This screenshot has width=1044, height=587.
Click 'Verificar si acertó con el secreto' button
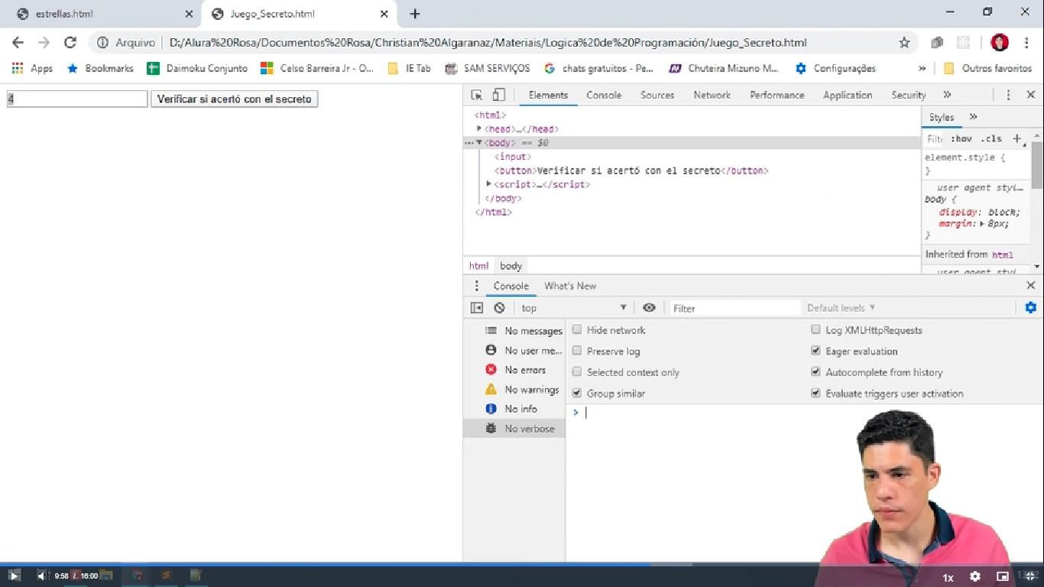[234, 99]
